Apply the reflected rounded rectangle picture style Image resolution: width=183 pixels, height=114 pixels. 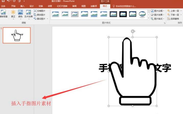point(94,14)
